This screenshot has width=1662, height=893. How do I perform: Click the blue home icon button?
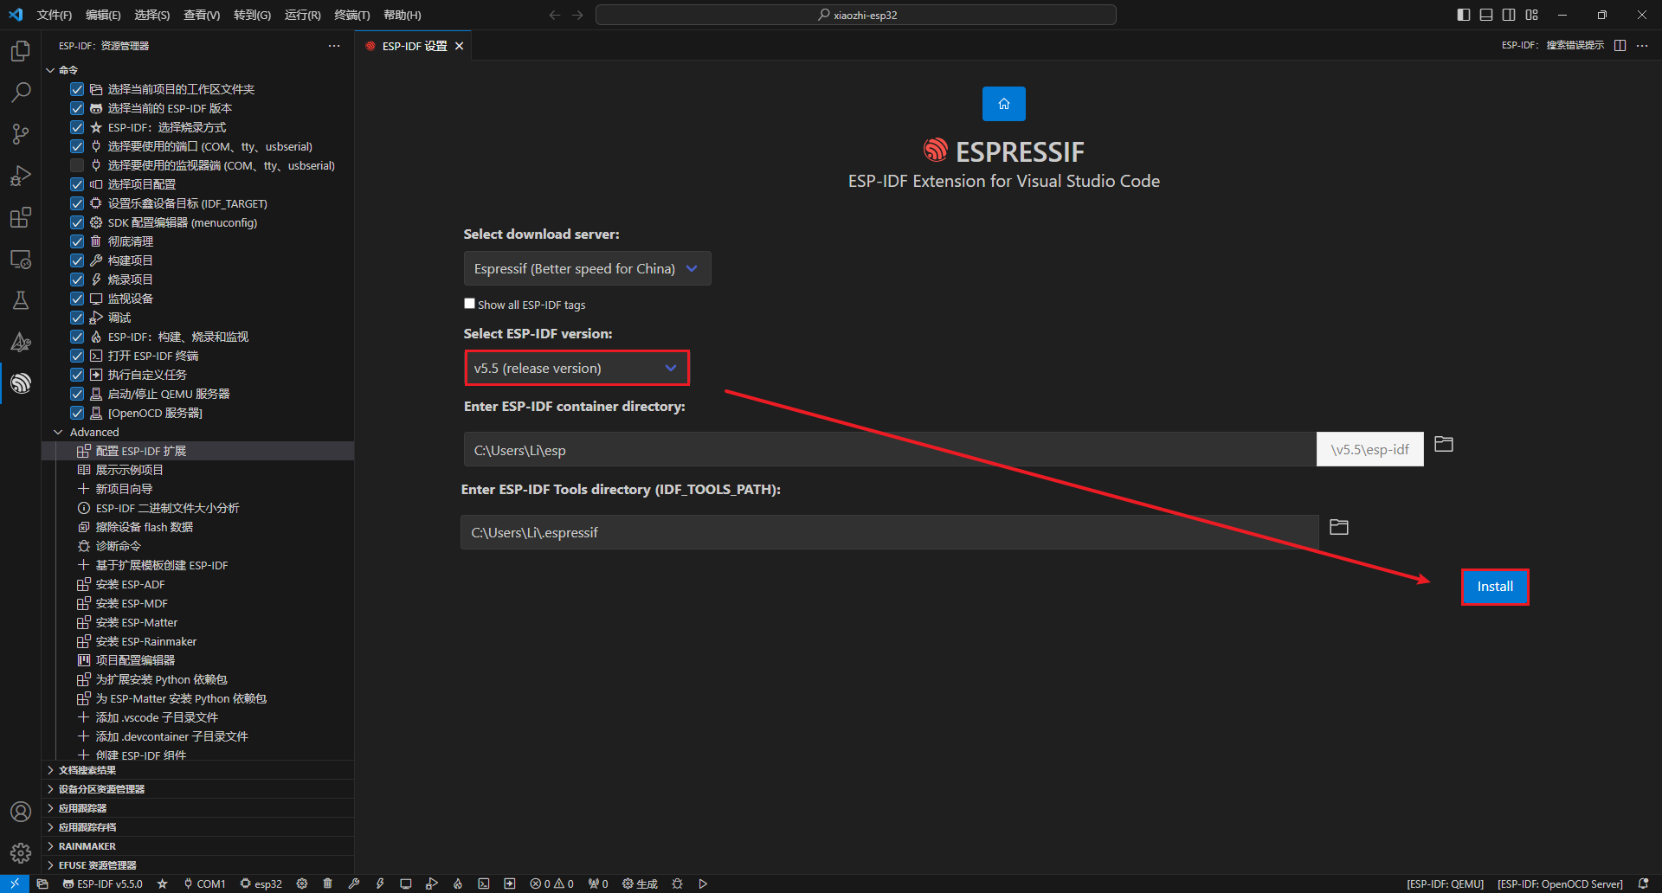click(1003, 104)
